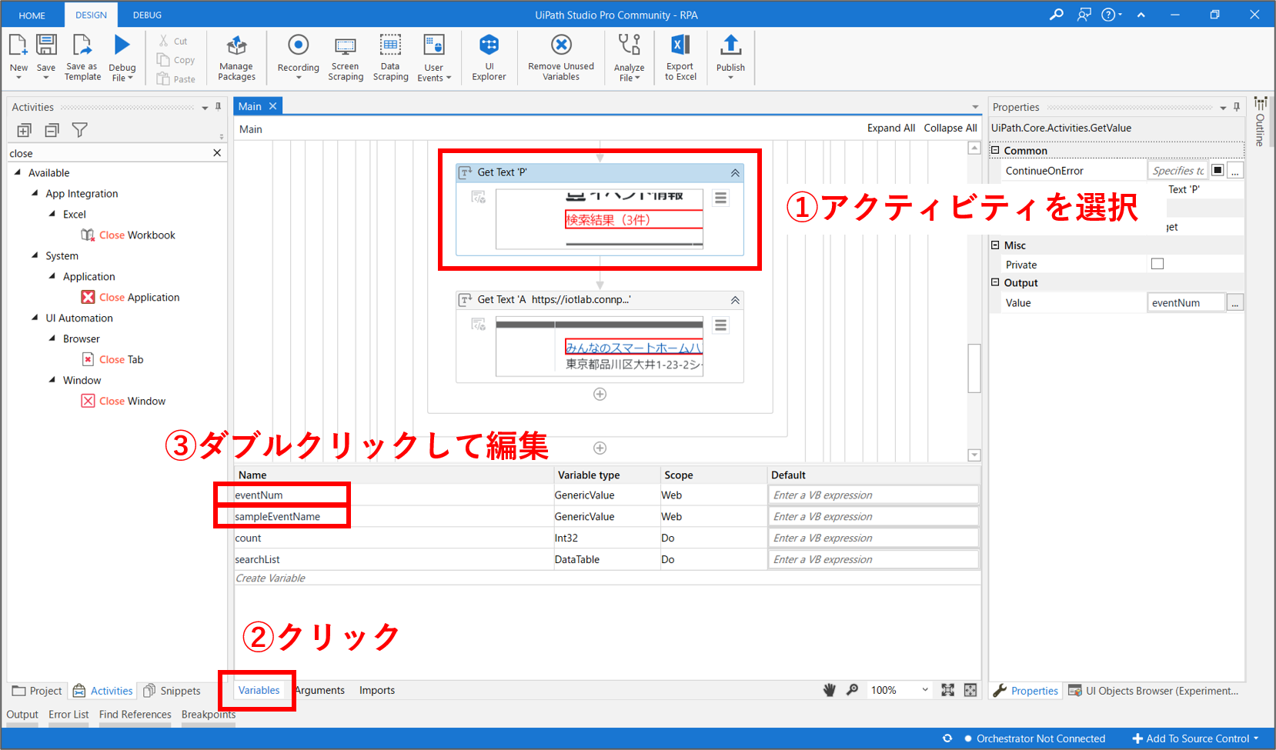
Task: Open Manage Packages
Action: (x=236, y=57)
